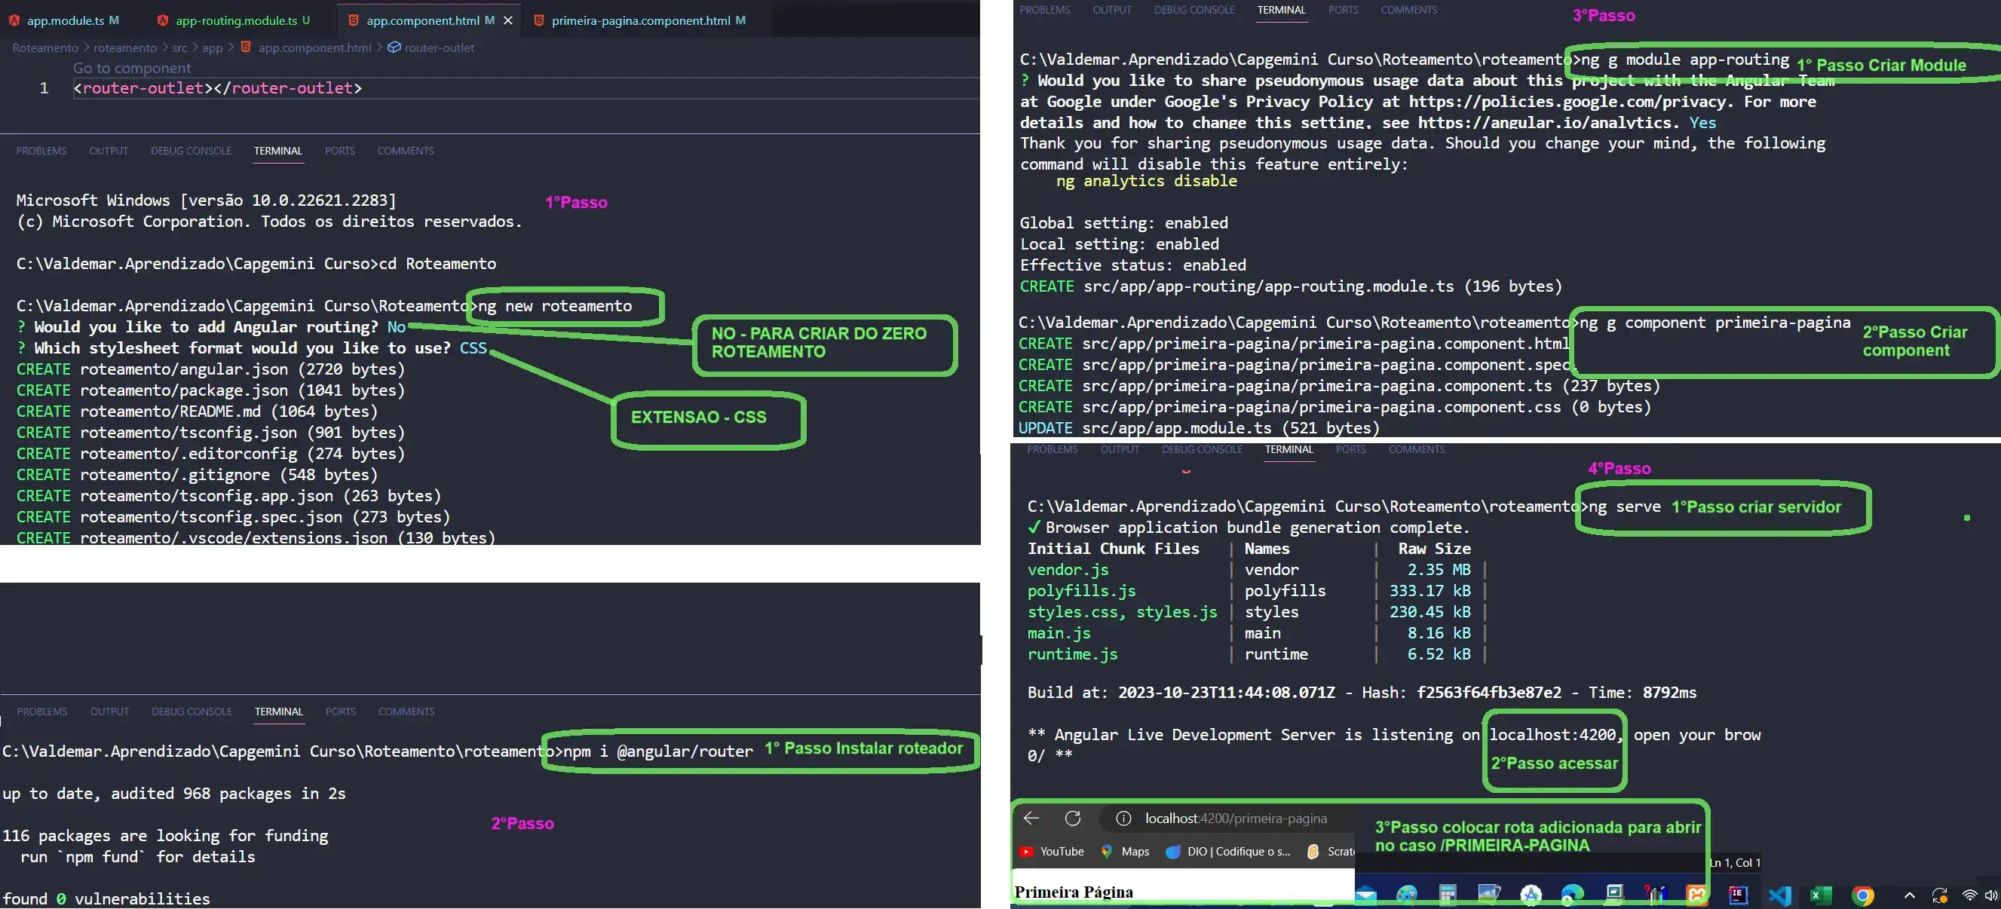Select TERMINAL tab below app.component.html editor

278,151
